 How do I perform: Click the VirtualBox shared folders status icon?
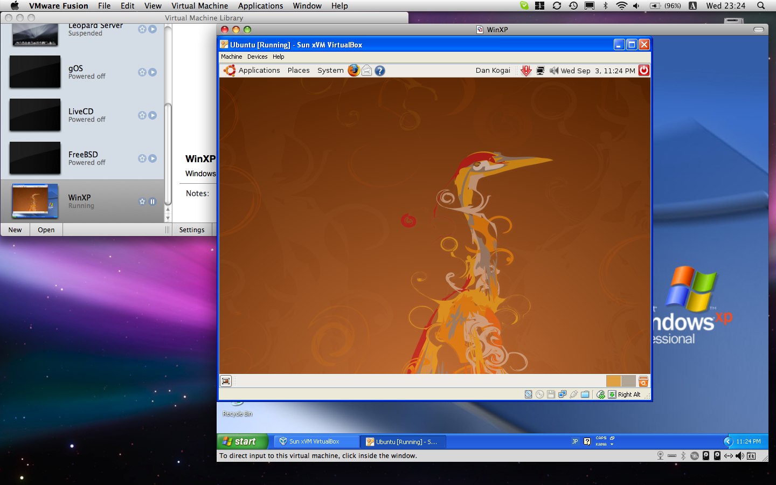tap(585, 394)
